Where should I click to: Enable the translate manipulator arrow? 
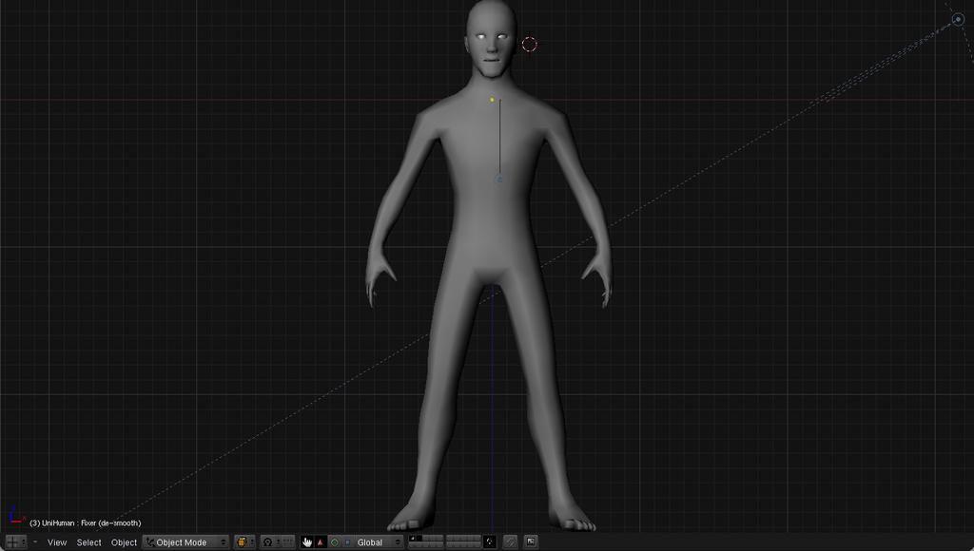(321, 542)
